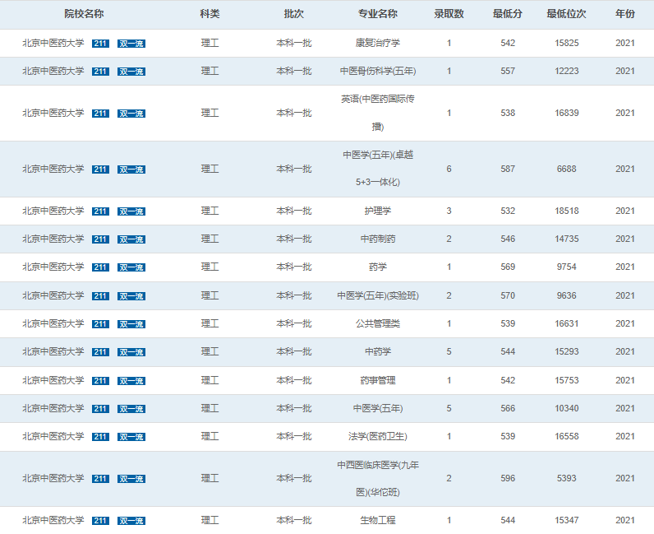This screenshot has height=534, width=654.
Task: Click the 211 badge in the 药学 row
Action: tap(100, 267)
